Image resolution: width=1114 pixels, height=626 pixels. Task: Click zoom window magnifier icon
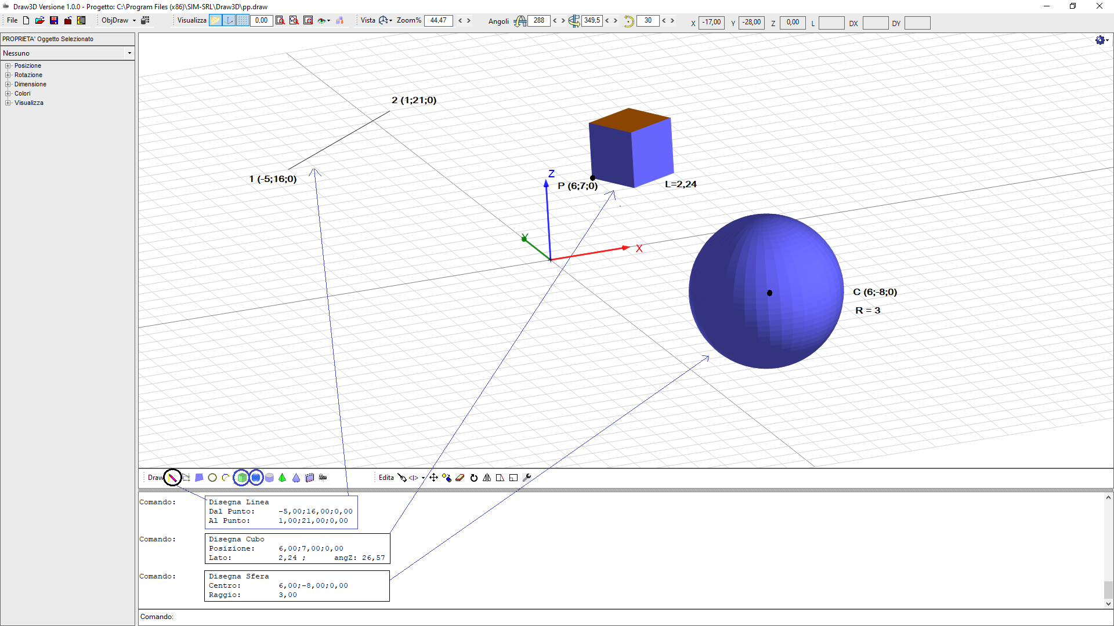280,20
